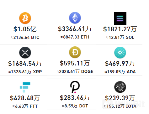Open the $3366.41万 Ethereum value
This screenshot has height=114, width=149.
click(75, 29)
